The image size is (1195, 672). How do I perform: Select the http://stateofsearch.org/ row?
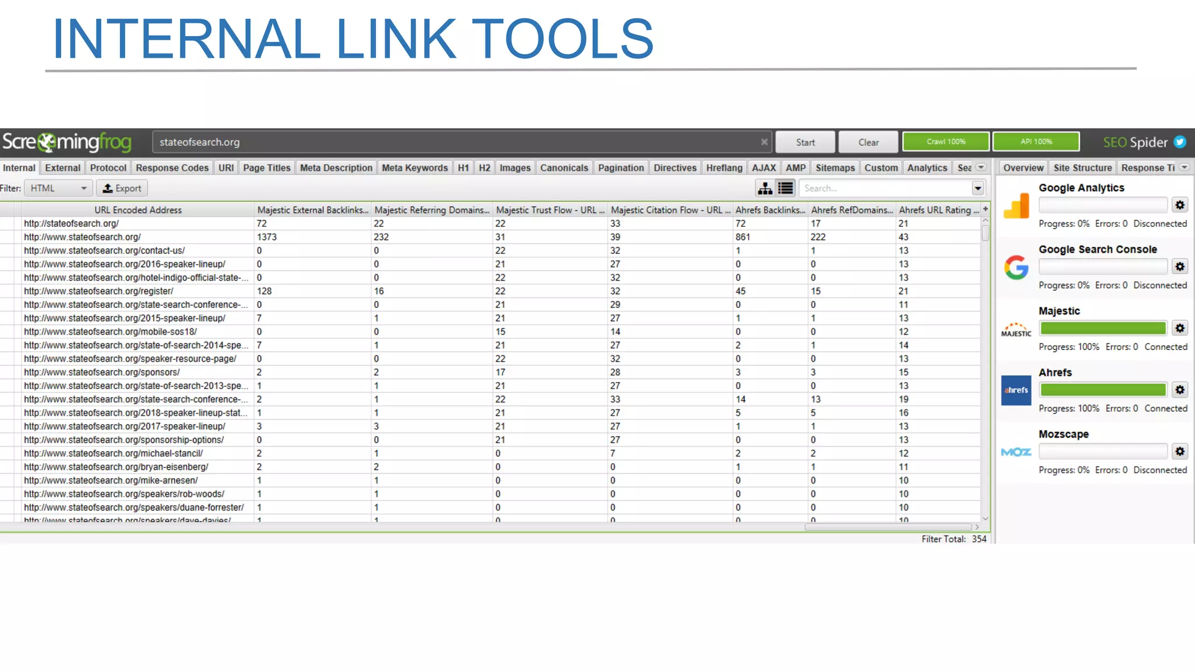[490, 223]
